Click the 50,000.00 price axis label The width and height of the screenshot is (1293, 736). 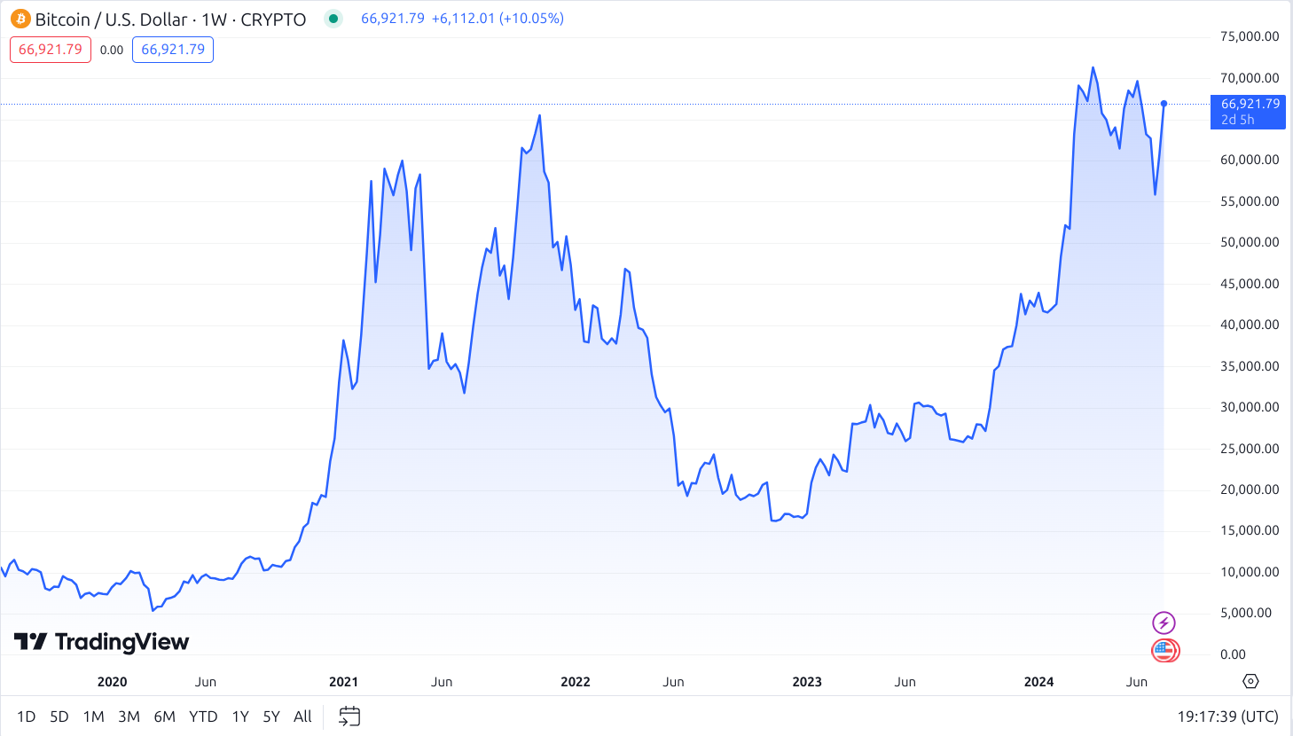(1250, 242)
